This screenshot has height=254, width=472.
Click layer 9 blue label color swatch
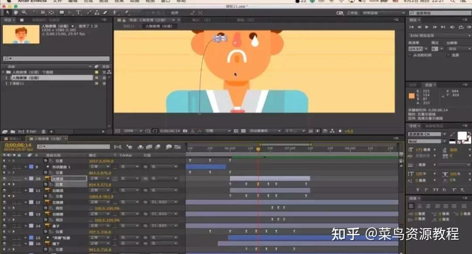click(31, 167)
